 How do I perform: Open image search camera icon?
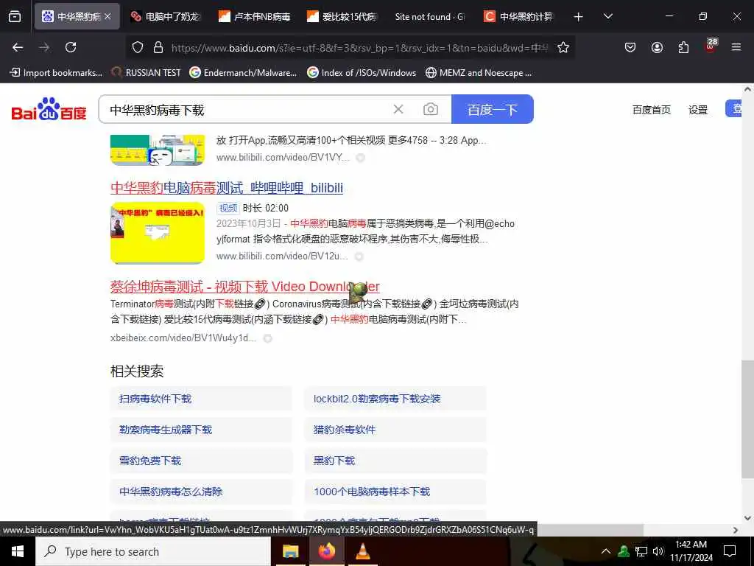[430, 109]
